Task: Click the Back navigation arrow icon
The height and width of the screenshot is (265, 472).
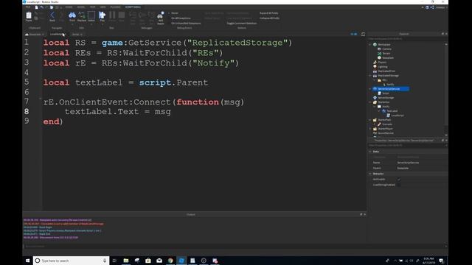Action: (52, 15)
